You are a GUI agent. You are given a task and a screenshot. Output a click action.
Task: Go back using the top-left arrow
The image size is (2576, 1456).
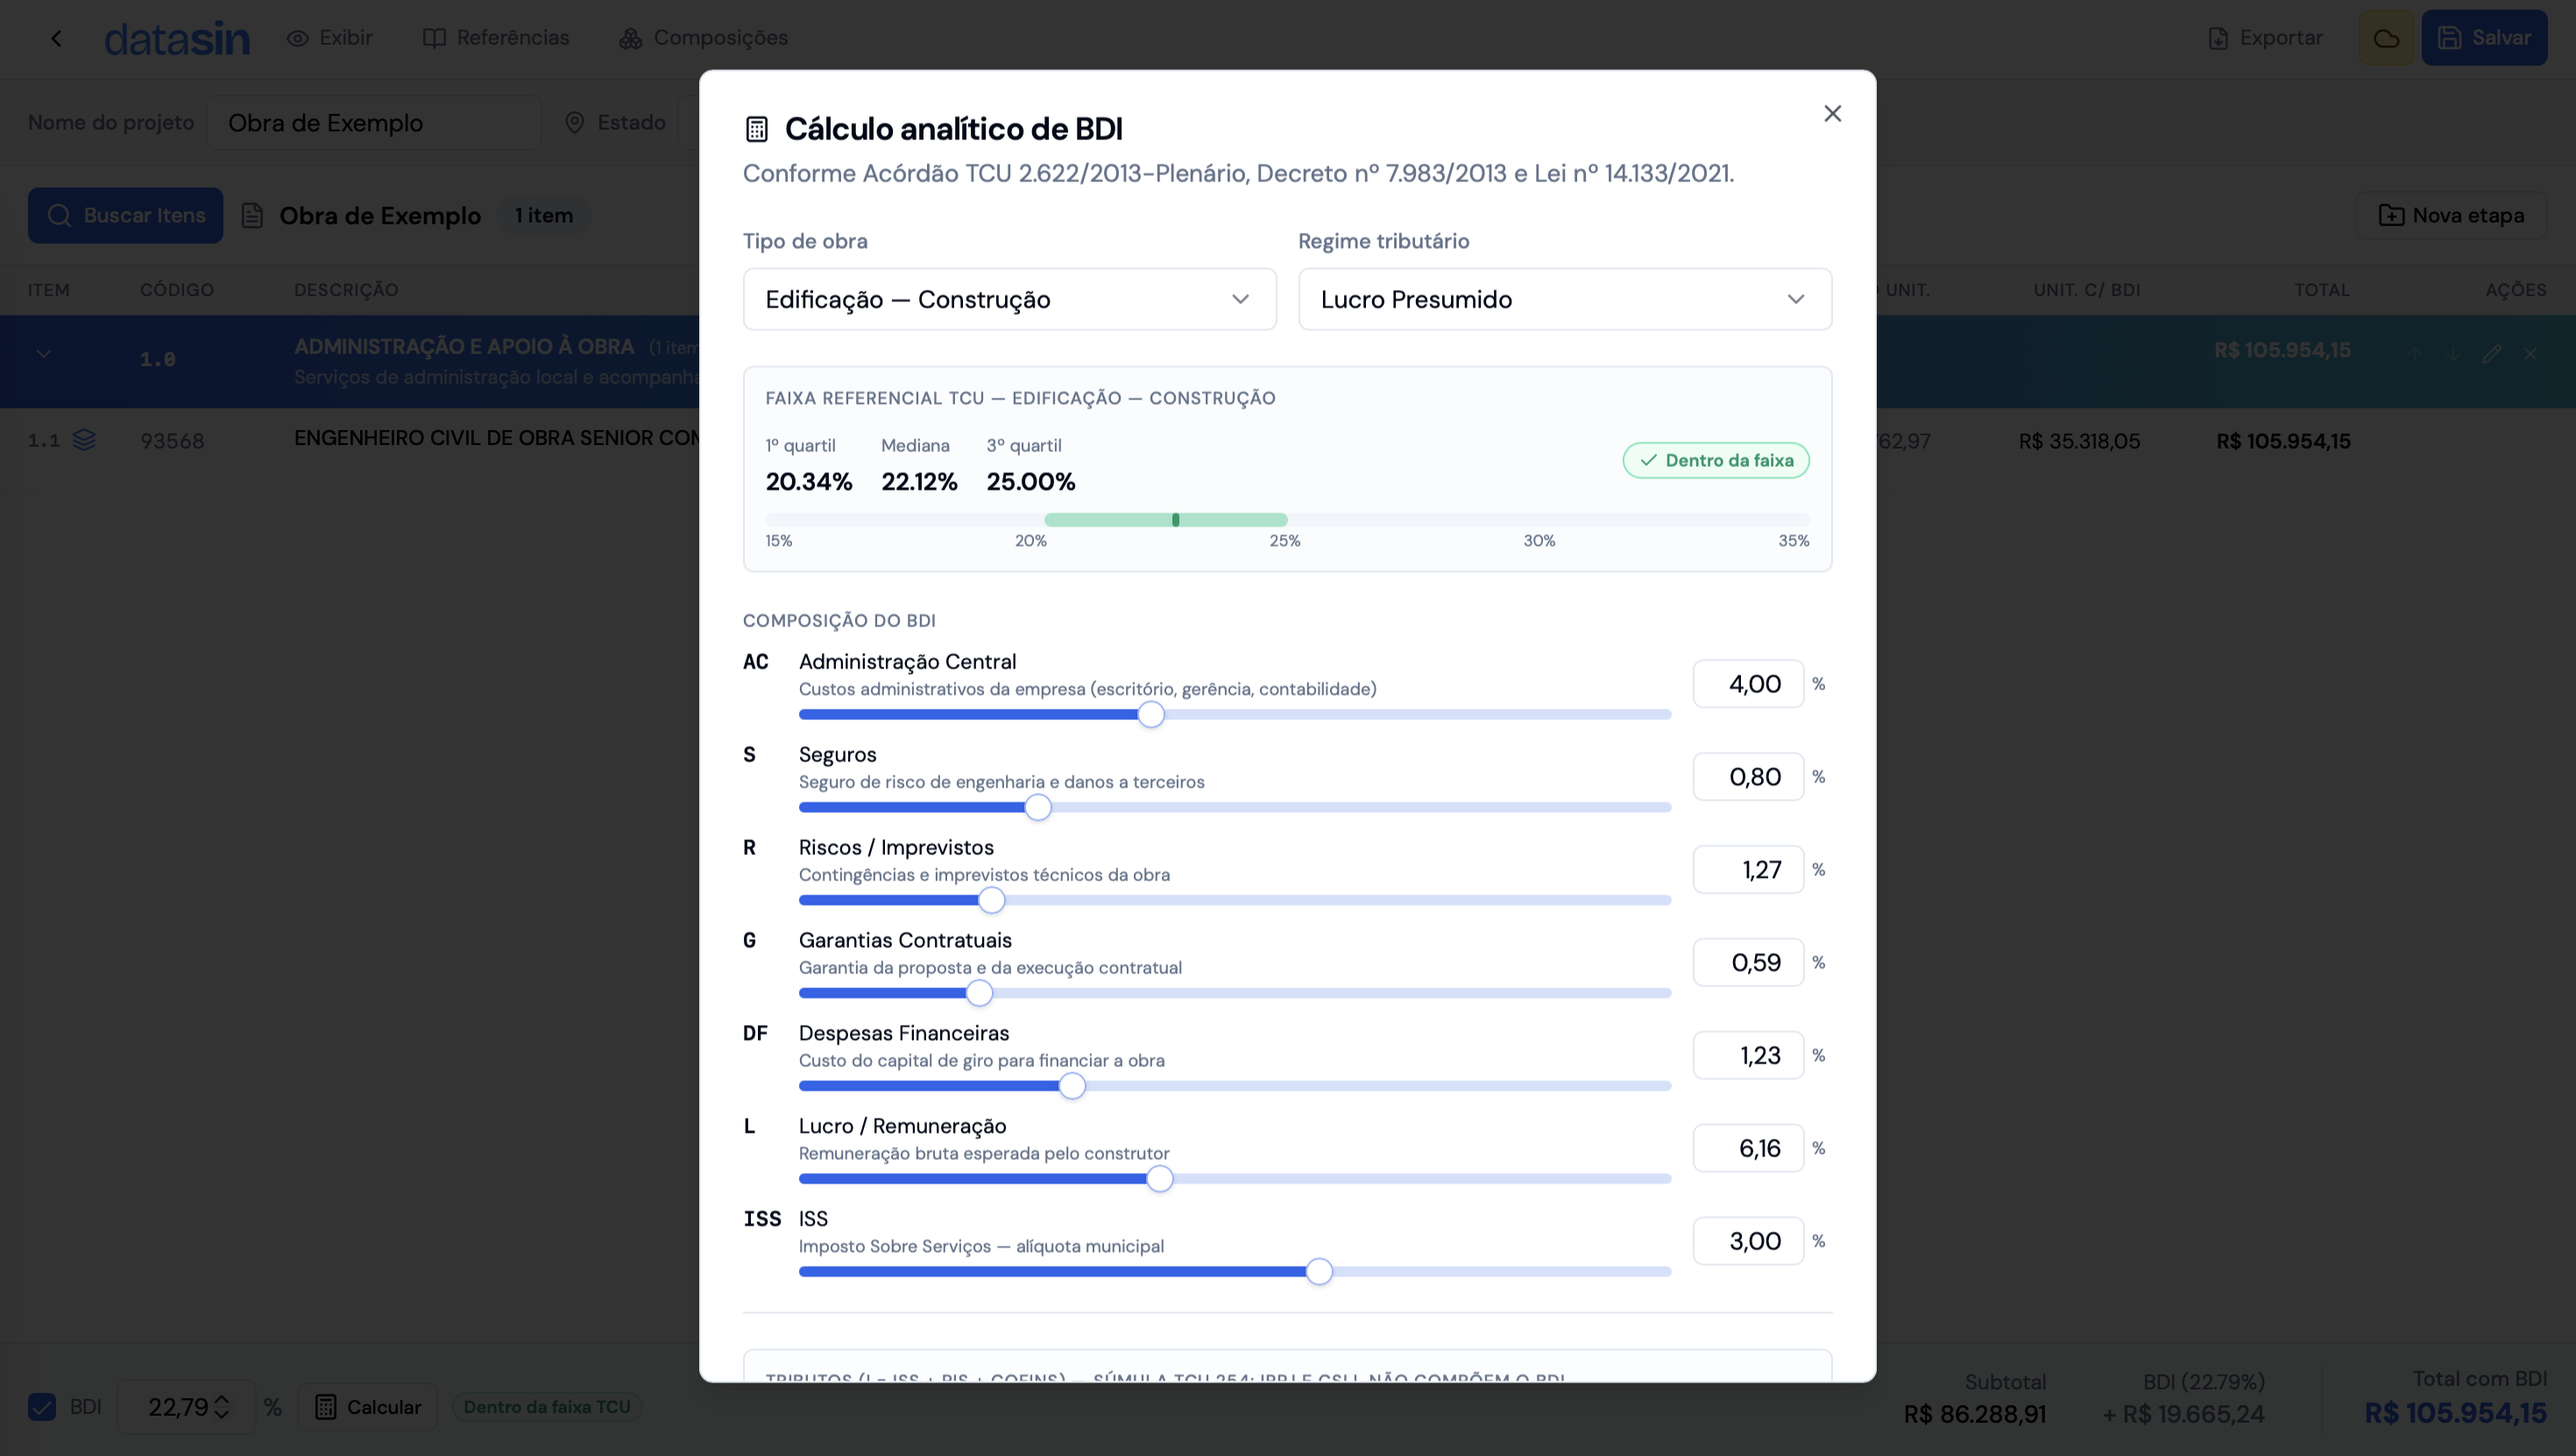(x=56, y=38)
